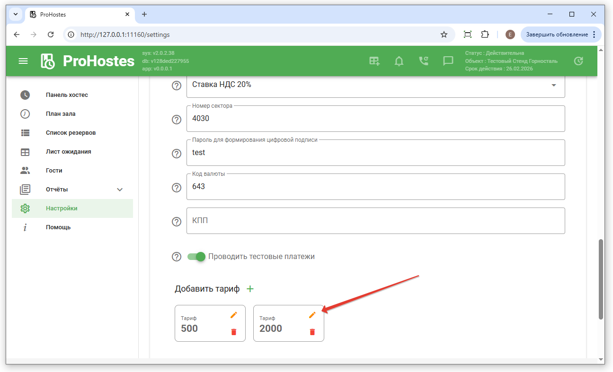Click the page vertical scrollbar thumb
Screen dimensions: 613x372
pyautogui.click(x=601, y=279)
